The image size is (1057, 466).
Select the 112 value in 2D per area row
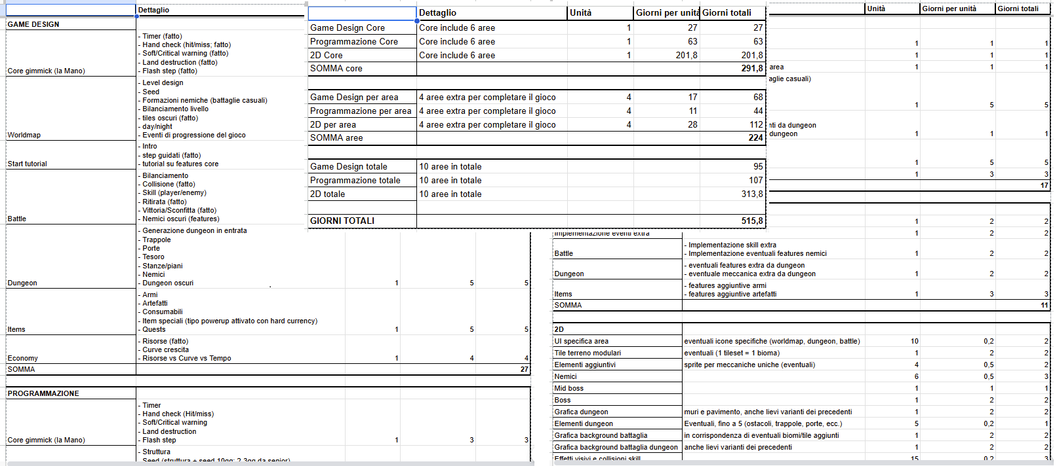[x=732, y=124]
